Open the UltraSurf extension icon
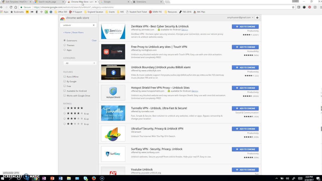Viewport: 322px width, 181px height. [x=113, y=133]
